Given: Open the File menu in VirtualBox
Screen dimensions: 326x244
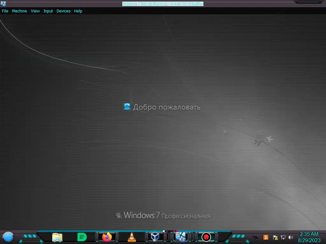Looking at the screenshot, I should coord(5,11).
